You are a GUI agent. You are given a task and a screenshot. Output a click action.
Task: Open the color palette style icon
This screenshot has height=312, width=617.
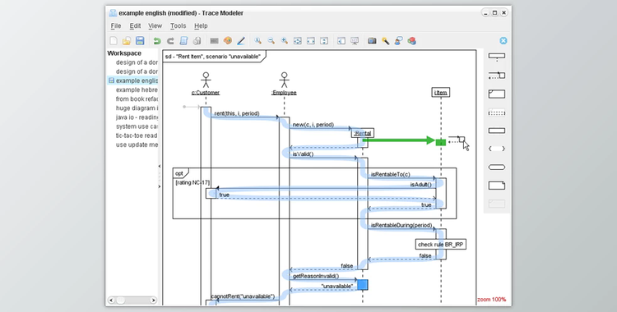coord(227,41)
